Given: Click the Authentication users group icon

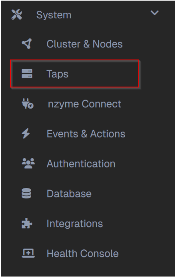Looking at the screenshot, I should tap(28, 163).
